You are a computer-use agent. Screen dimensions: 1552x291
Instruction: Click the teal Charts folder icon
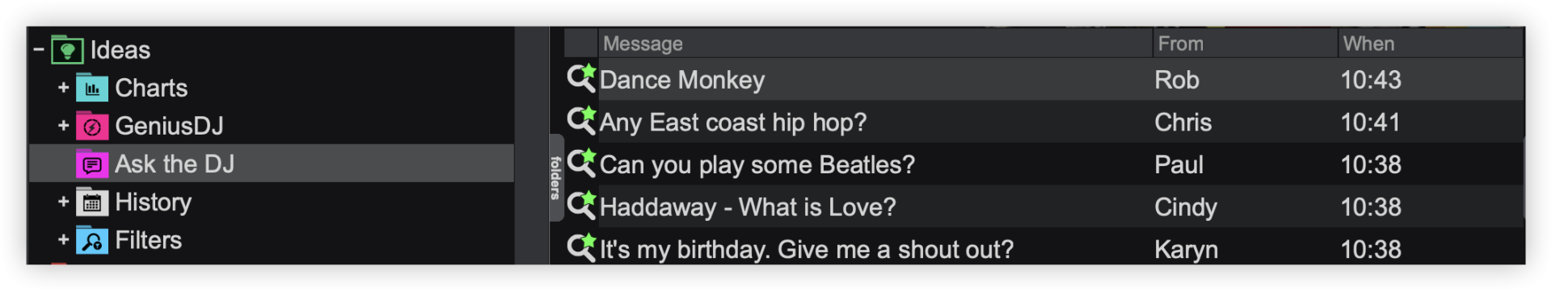(92, 88)
